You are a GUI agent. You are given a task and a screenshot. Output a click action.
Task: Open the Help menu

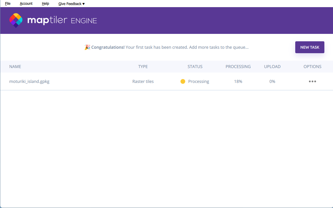[x=45, y=4]
